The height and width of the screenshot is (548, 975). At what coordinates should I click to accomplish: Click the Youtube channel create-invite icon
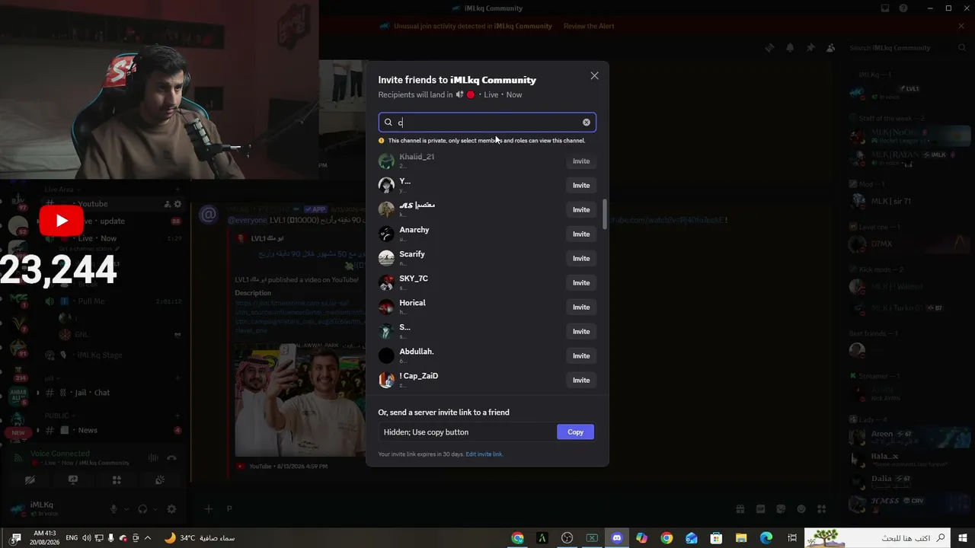pos(167,204)
